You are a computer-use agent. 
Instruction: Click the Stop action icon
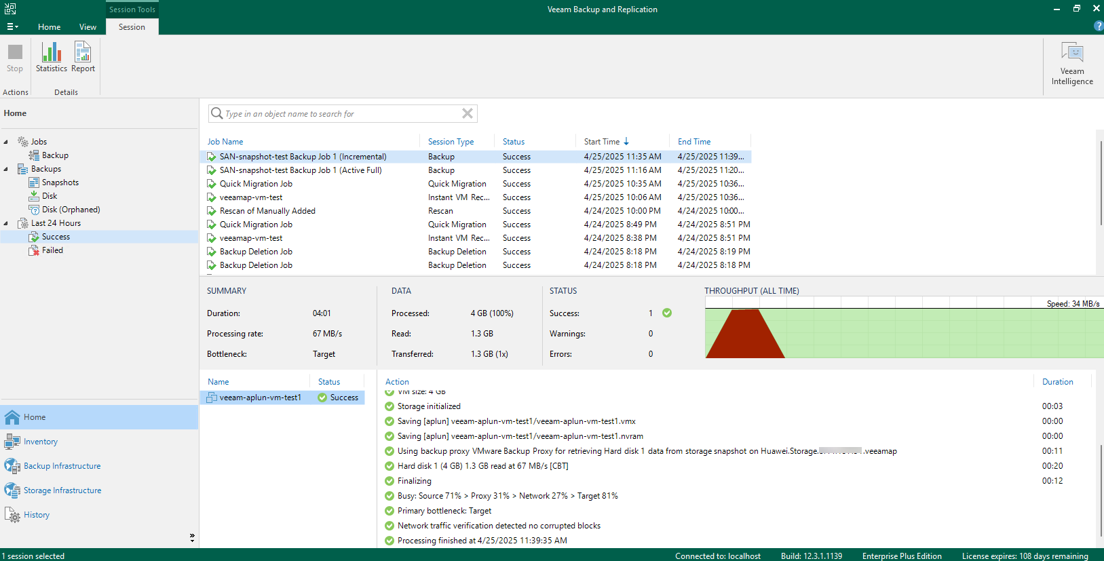(x=15, y=58)
